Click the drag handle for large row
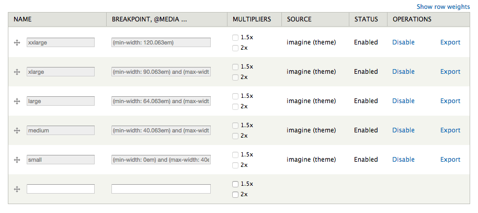The image size is (478, 213). tap(17, 102)
